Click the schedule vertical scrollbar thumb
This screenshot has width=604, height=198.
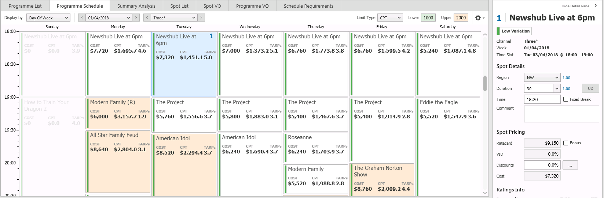click(485, 83)
